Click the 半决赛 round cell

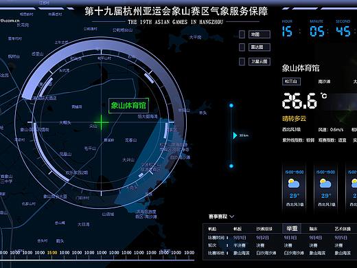[240, 245]
